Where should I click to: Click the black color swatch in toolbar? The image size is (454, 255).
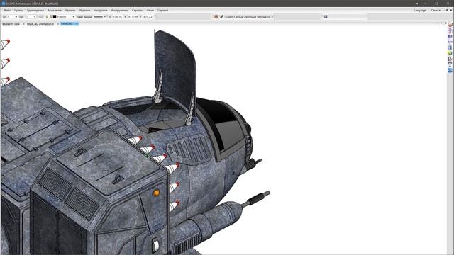coord(55,17)
